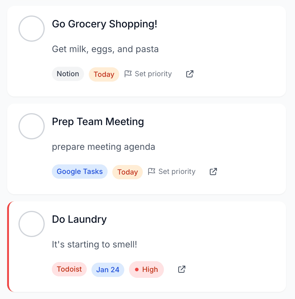Mark Go Grocery Shopping! complete with circle checkbox
Viewport: 295px width, 299px height.
tap(31, 29)
